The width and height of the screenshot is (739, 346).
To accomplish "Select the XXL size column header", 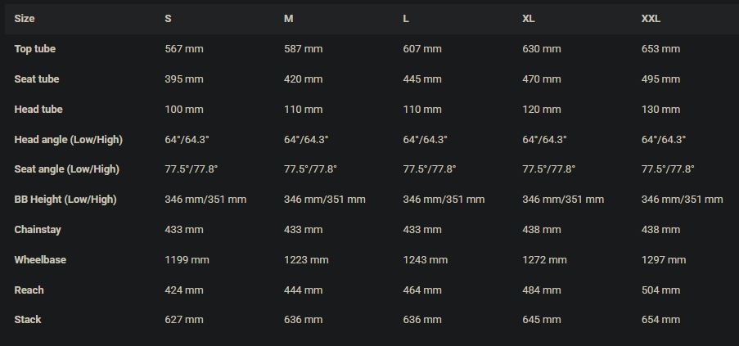I will click(x=651, y=19).
